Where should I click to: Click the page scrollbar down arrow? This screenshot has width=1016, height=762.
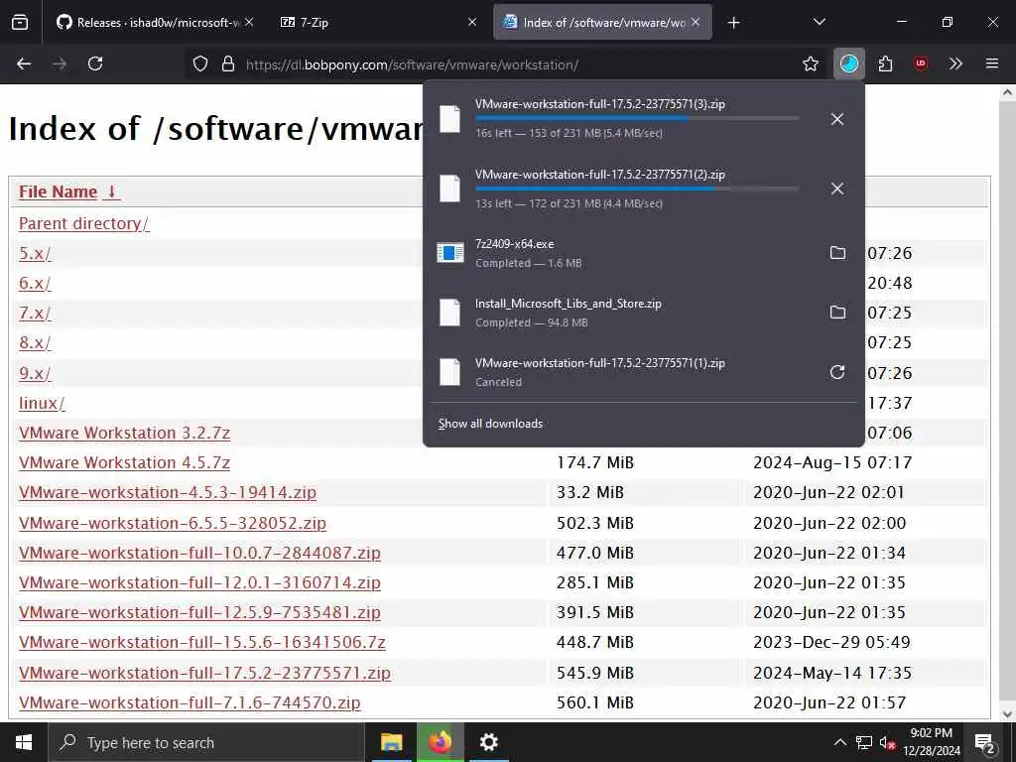point(1008,713)
